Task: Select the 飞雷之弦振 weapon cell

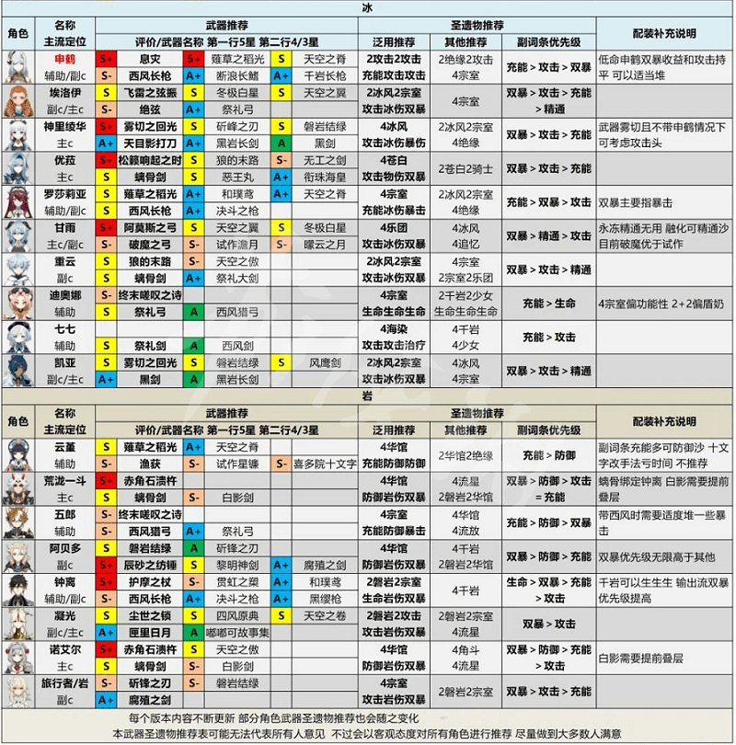Action: 150,93
